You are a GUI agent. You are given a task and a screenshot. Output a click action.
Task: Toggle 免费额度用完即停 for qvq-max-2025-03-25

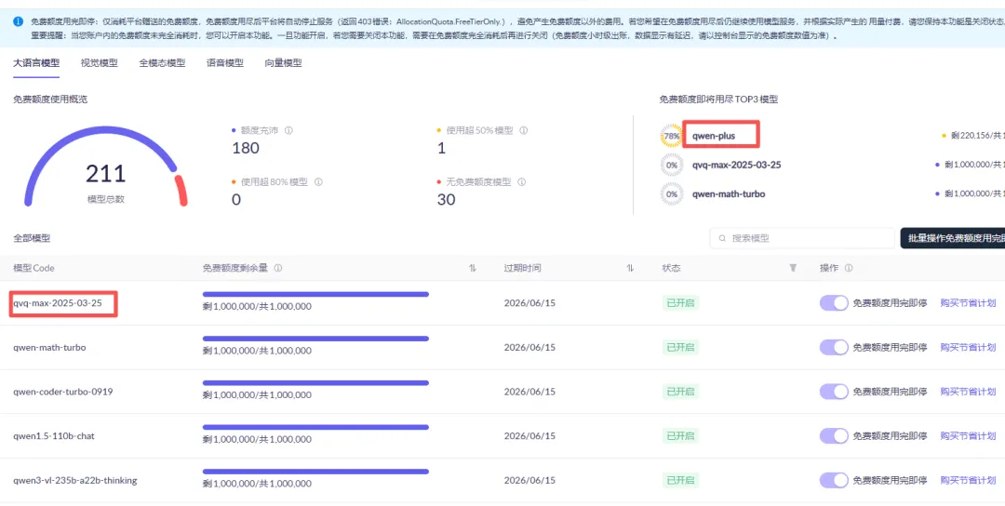pos(834,303)
